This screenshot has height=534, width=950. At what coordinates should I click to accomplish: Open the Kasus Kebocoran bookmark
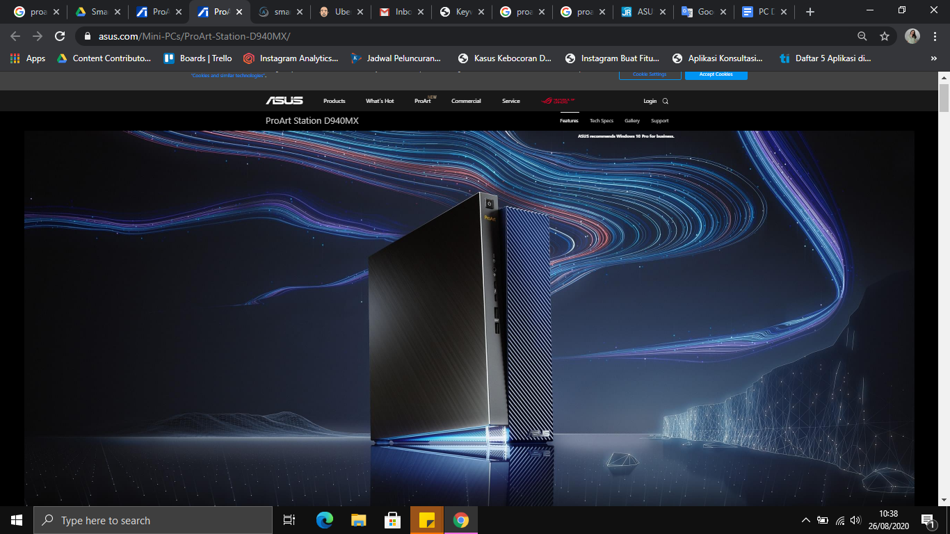(x=504, y=58)
